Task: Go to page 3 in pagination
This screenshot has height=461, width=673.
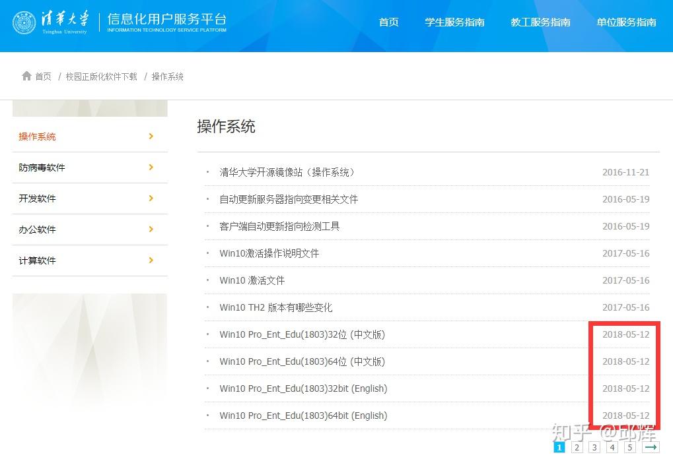Action: (594, 447)
